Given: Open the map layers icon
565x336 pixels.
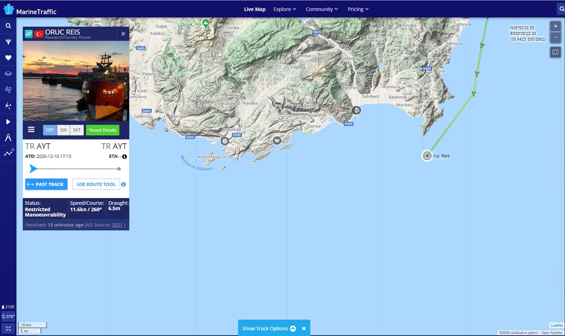Looking at the screenshot, I should 8,74.
